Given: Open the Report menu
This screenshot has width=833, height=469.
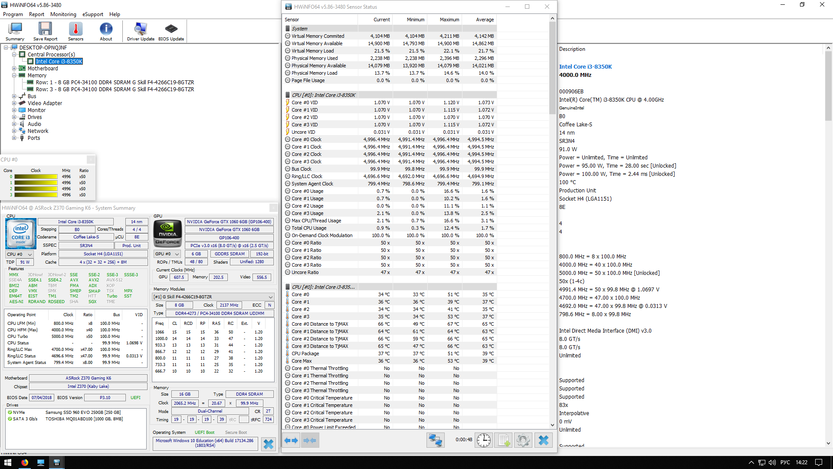Looking at the screenshot, I should 36,14.
